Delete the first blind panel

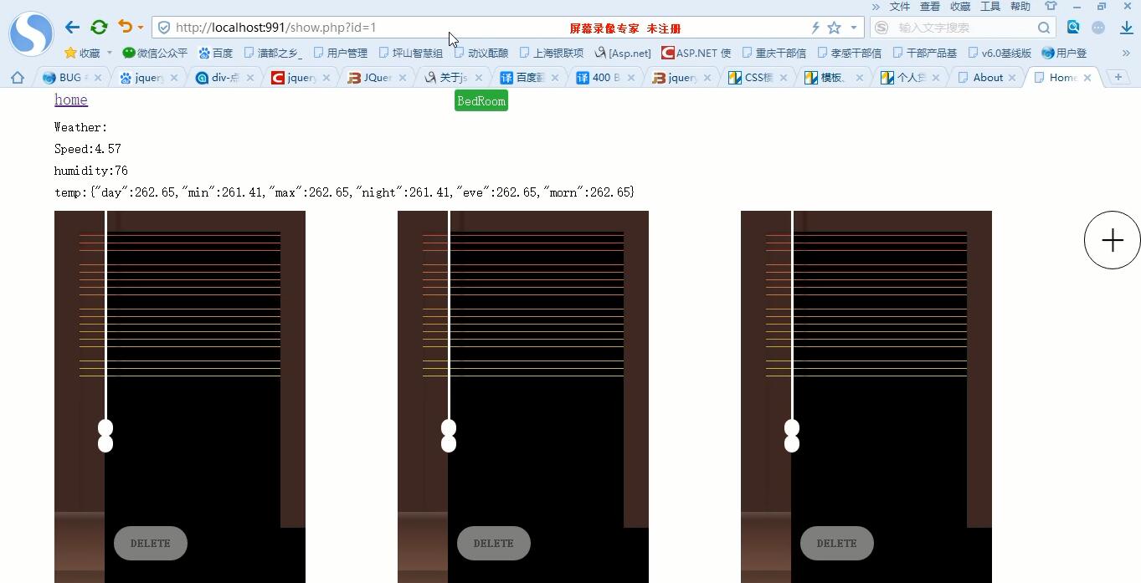[x=151, y=543]
